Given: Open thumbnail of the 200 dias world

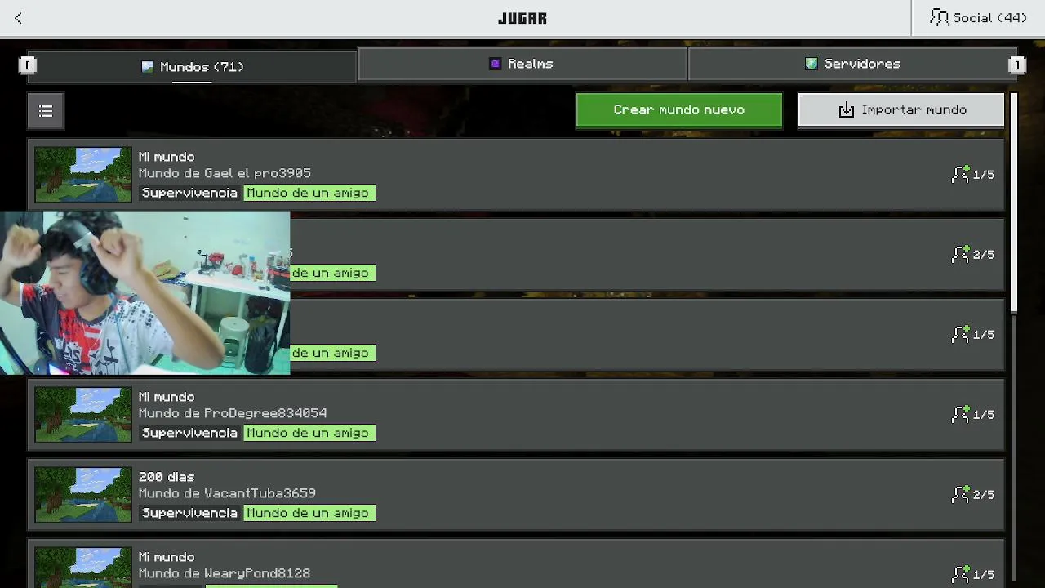Looking at the screenshot, I should pos(82,494).
